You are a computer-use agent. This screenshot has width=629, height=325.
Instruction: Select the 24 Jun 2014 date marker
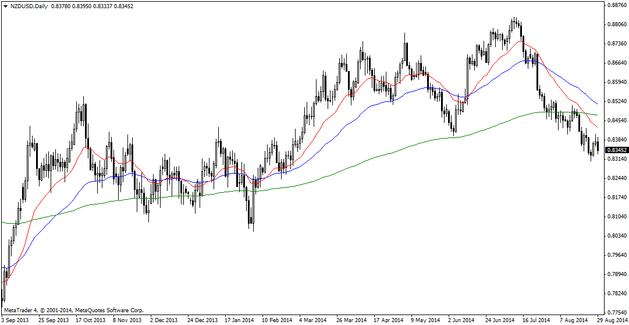click(500, 320)
